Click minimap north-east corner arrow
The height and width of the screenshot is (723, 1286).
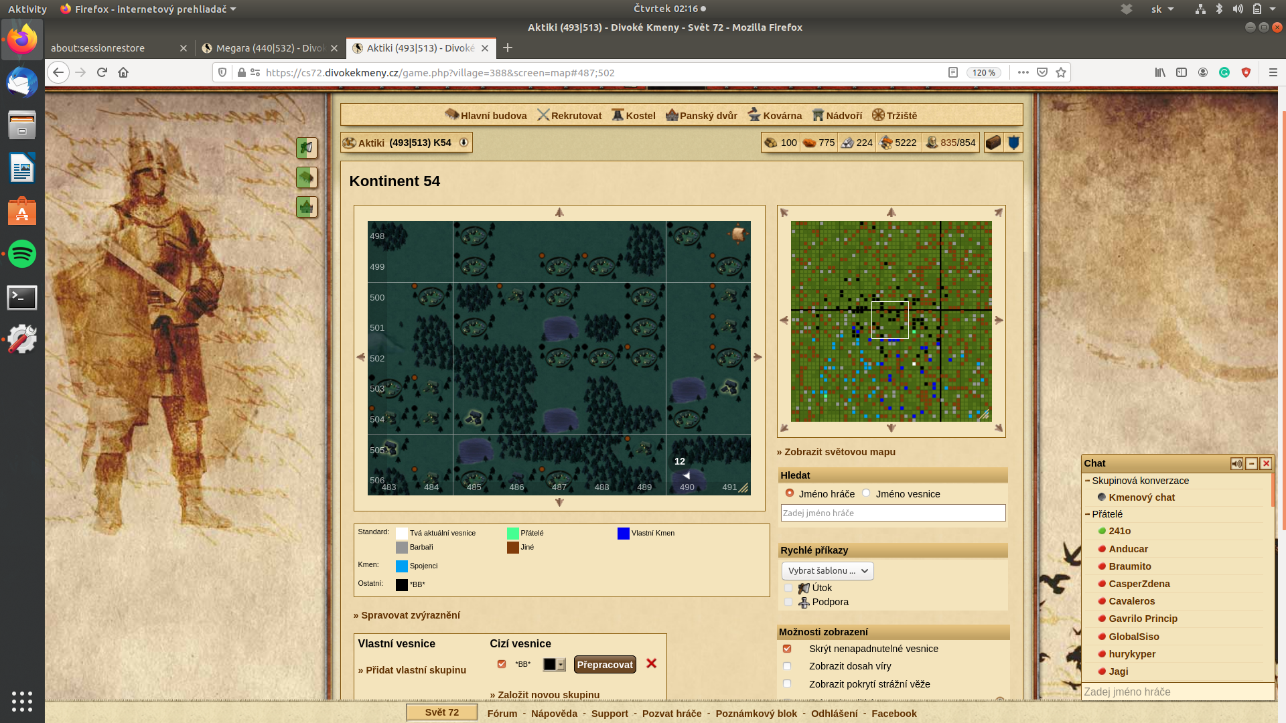coord(998,213)
